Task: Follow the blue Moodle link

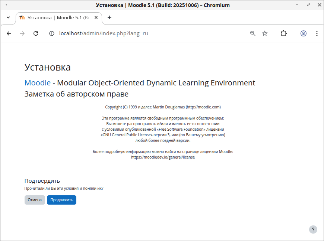Action: pyautogui.click(x=37, y=83)
